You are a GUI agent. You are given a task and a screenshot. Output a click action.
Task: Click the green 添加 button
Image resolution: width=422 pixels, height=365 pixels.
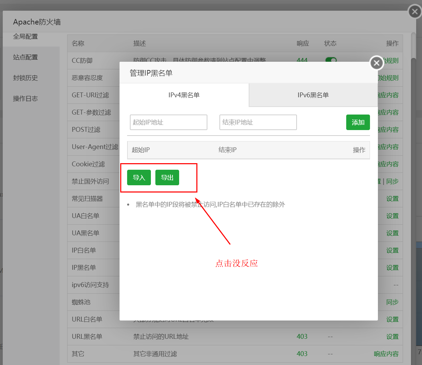tap(358, 122)
